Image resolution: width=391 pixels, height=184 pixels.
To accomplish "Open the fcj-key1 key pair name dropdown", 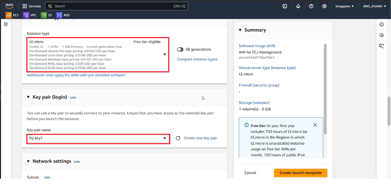I will [98, 139].
